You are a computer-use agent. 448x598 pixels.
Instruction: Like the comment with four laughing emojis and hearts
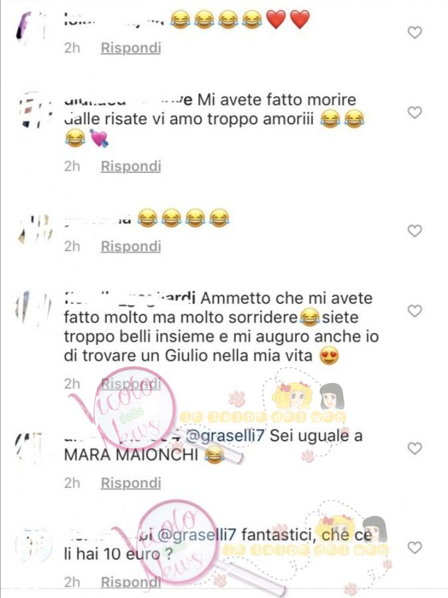coord(415,33)
